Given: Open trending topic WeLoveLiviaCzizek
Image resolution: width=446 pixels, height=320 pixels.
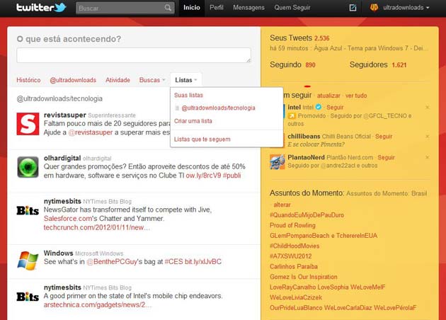Looking at the screenshot, I should click(x=296, y=297).
